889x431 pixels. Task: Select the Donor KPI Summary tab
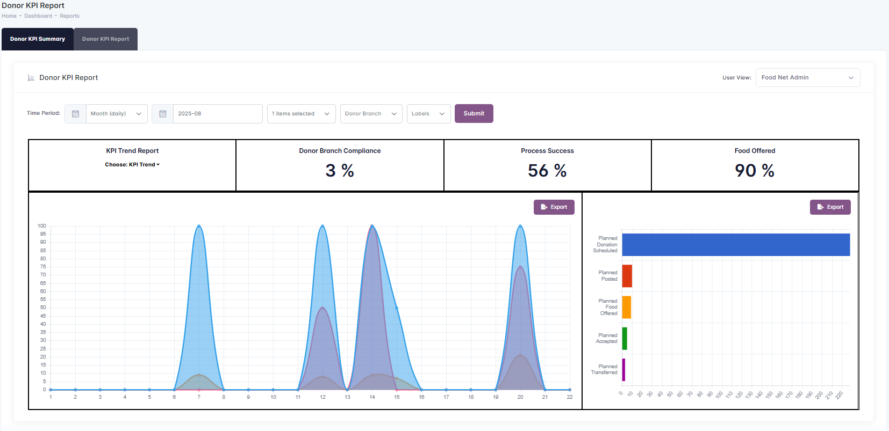pyautogui.click(x=38, y=39)
